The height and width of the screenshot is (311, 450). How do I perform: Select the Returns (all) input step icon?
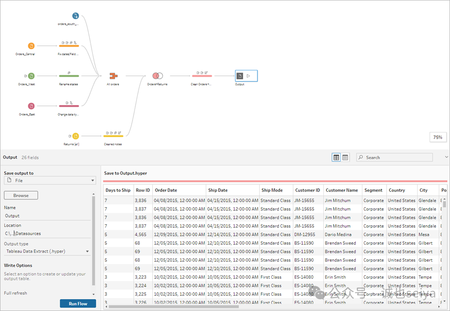click(x=75, y=136)
